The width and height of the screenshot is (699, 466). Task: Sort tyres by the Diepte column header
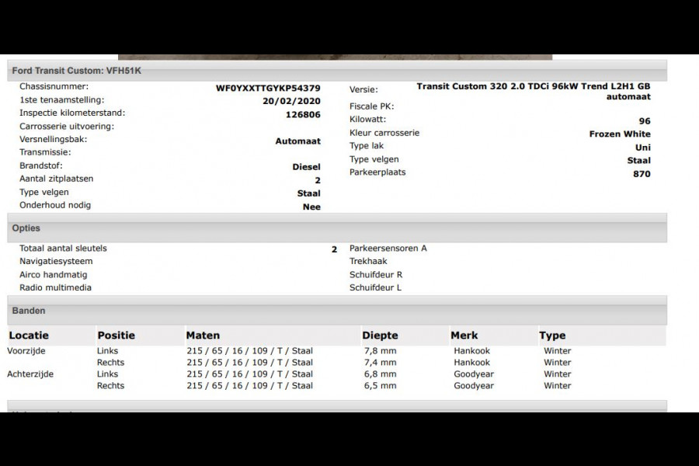(x=380, y=336)
